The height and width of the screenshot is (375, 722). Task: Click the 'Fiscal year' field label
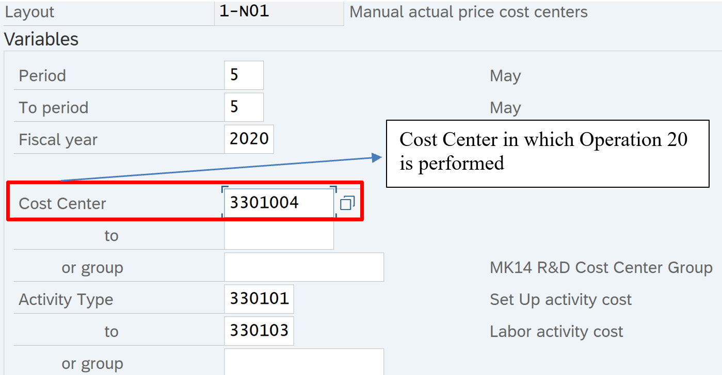tap(58, 140)
